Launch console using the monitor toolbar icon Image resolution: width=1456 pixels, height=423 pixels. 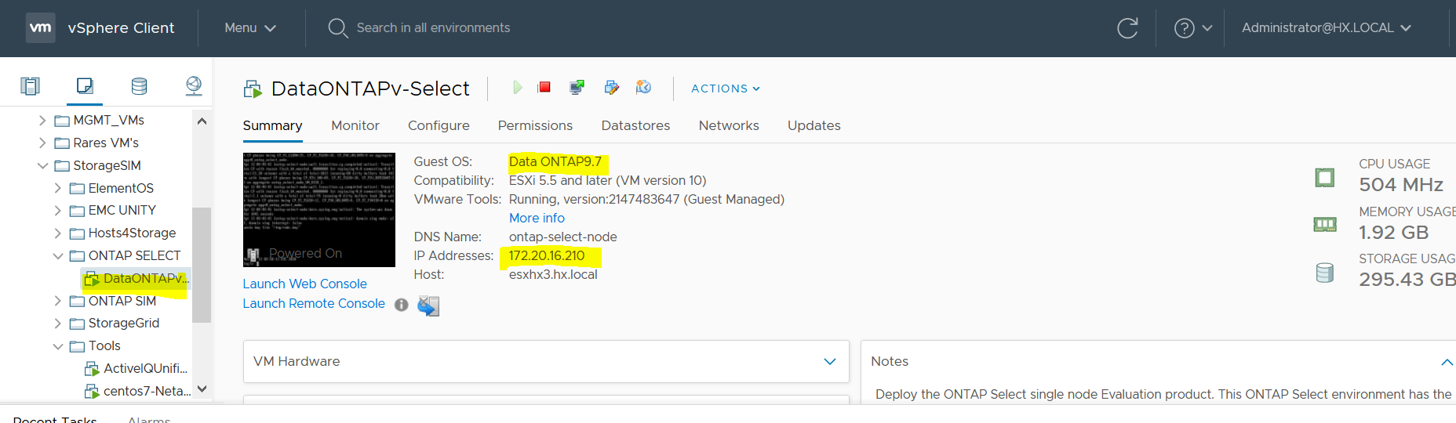click(x=577, y=88)
